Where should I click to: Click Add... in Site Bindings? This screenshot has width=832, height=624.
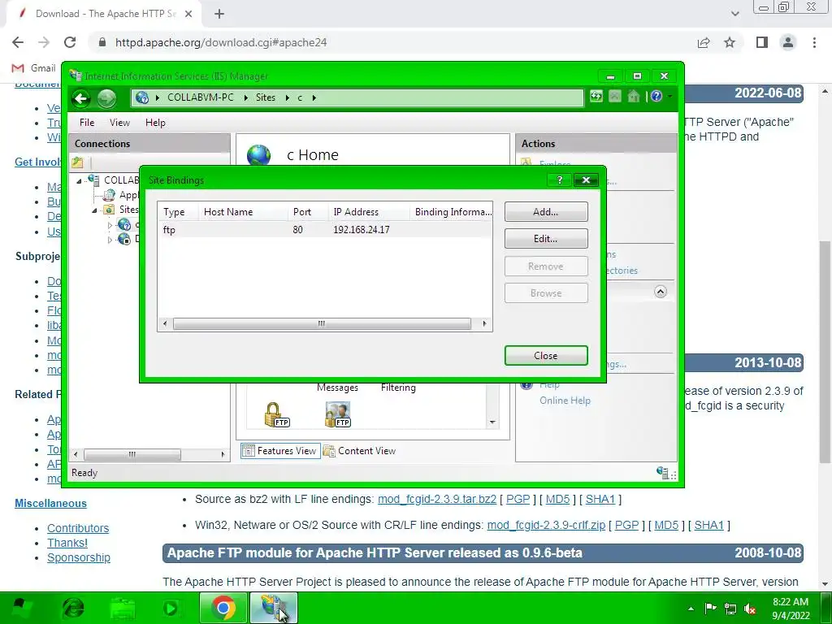(545, 212)
